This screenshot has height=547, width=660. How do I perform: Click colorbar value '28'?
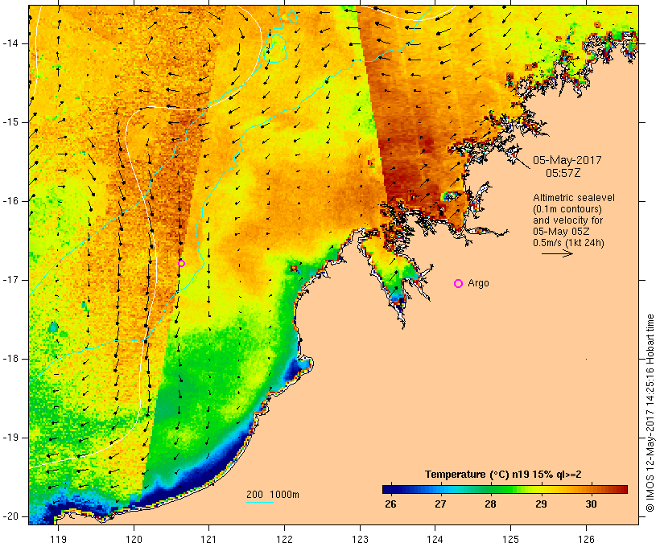(490, 504)
